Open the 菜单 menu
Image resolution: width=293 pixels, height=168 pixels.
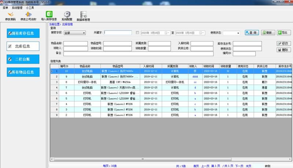(x=6, y=8)
